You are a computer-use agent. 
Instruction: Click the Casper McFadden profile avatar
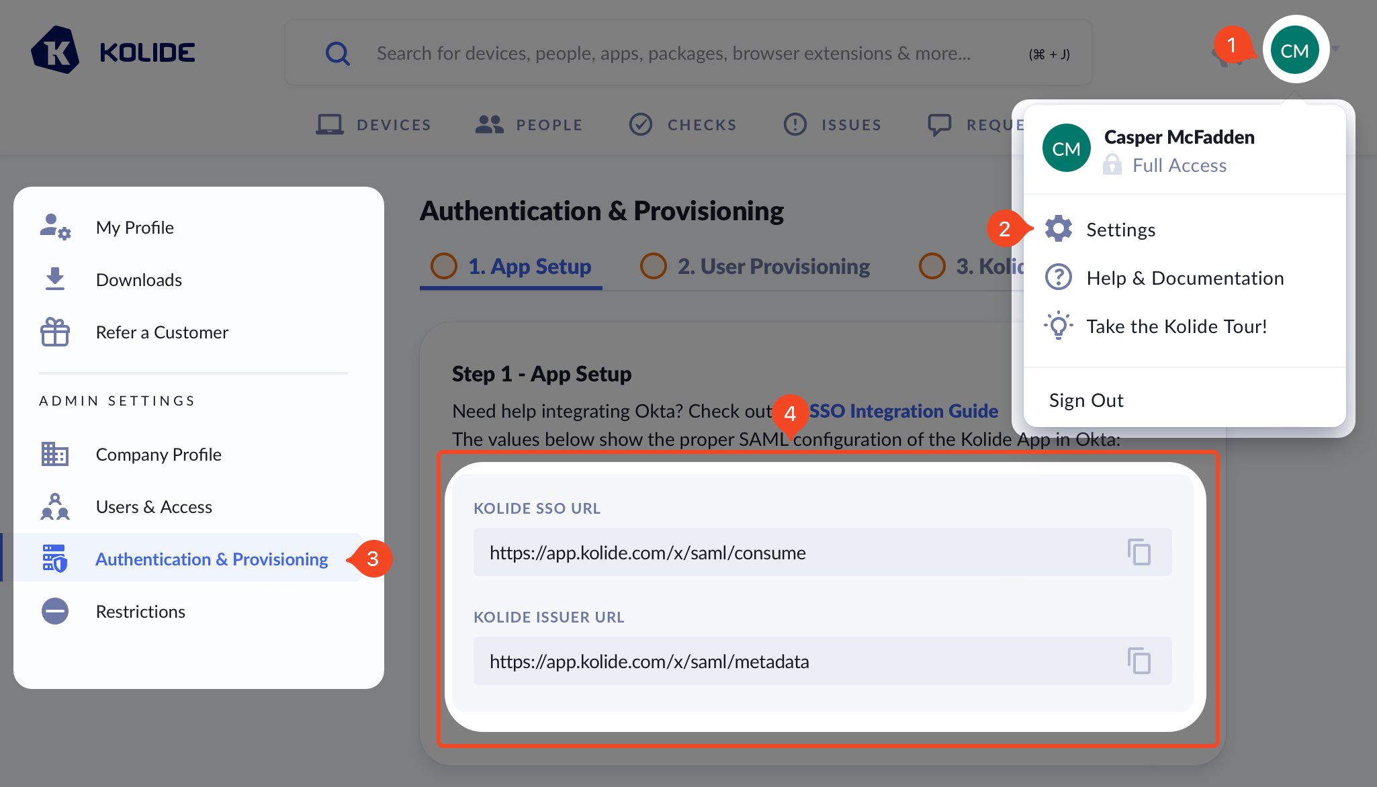click(x=1067, y=148)
